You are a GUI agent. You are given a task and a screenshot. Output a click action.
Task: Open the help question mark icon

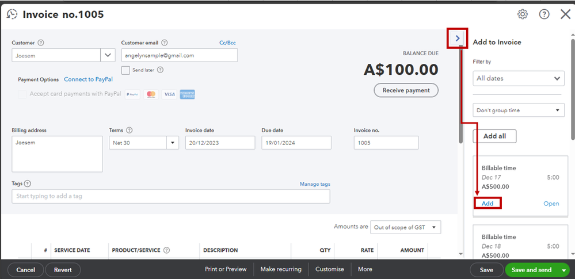coord(544,14)
